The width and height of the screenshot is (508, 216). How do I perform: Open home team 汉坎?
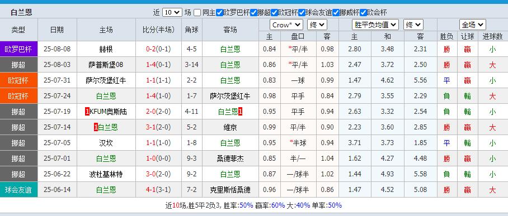106,143
